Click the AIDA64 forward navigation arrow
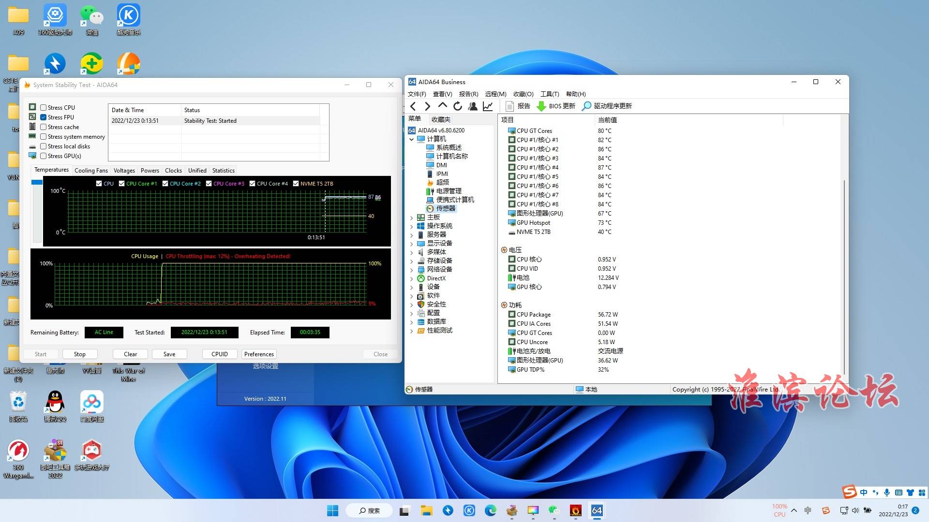 coord(427,106)
